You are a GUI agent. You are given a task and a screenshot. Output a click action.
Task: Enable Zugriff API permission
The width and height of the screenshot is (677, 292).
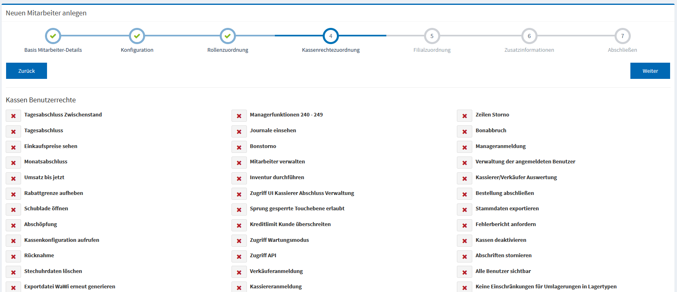click(239, 256)
